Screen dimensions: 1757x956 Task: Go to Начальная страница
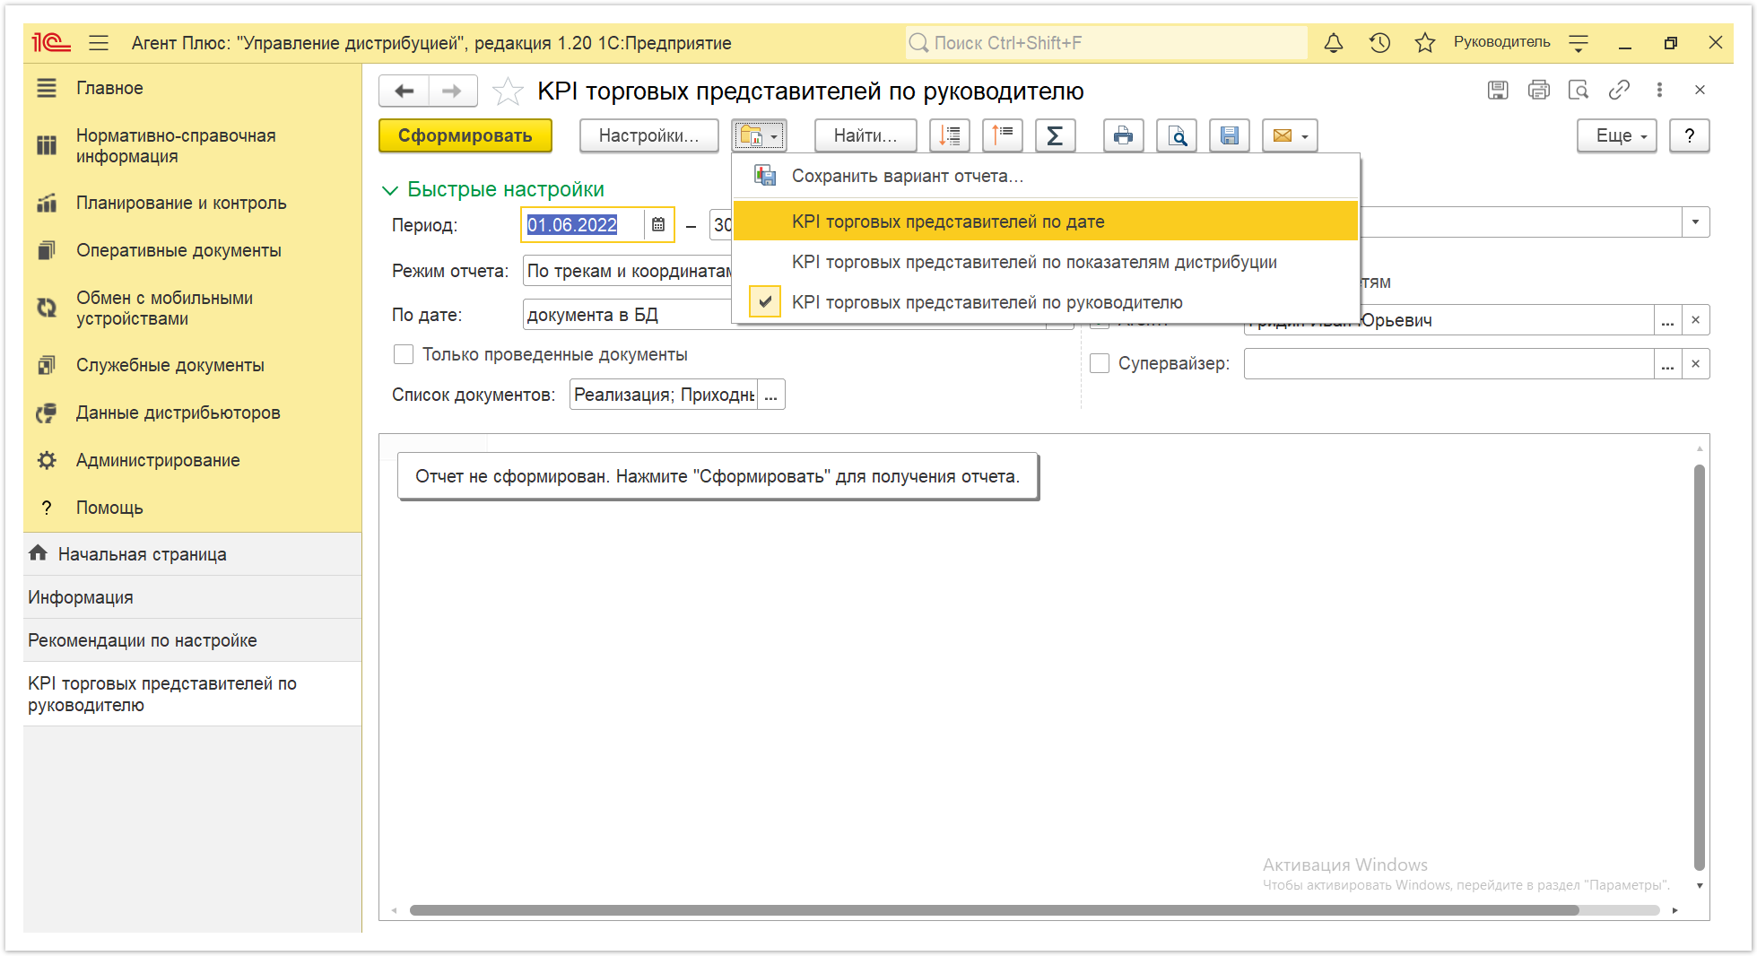[x=192, y=554]
